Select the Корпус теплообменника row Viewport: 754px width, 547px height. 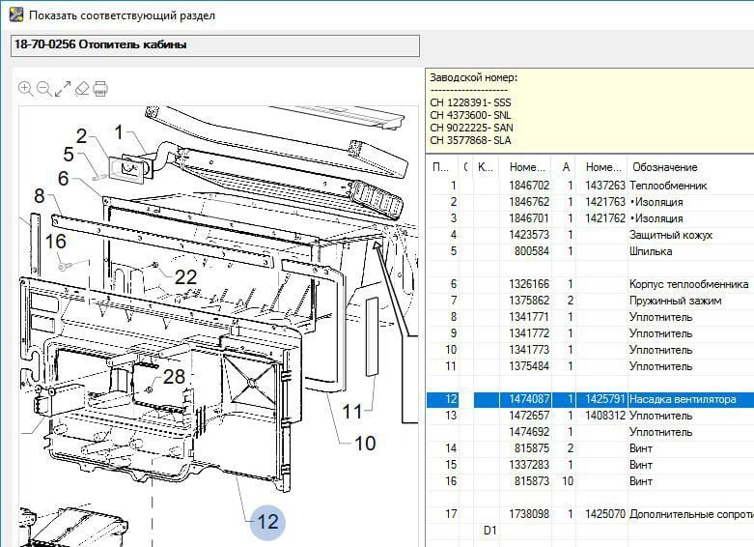tap(688, 284)
